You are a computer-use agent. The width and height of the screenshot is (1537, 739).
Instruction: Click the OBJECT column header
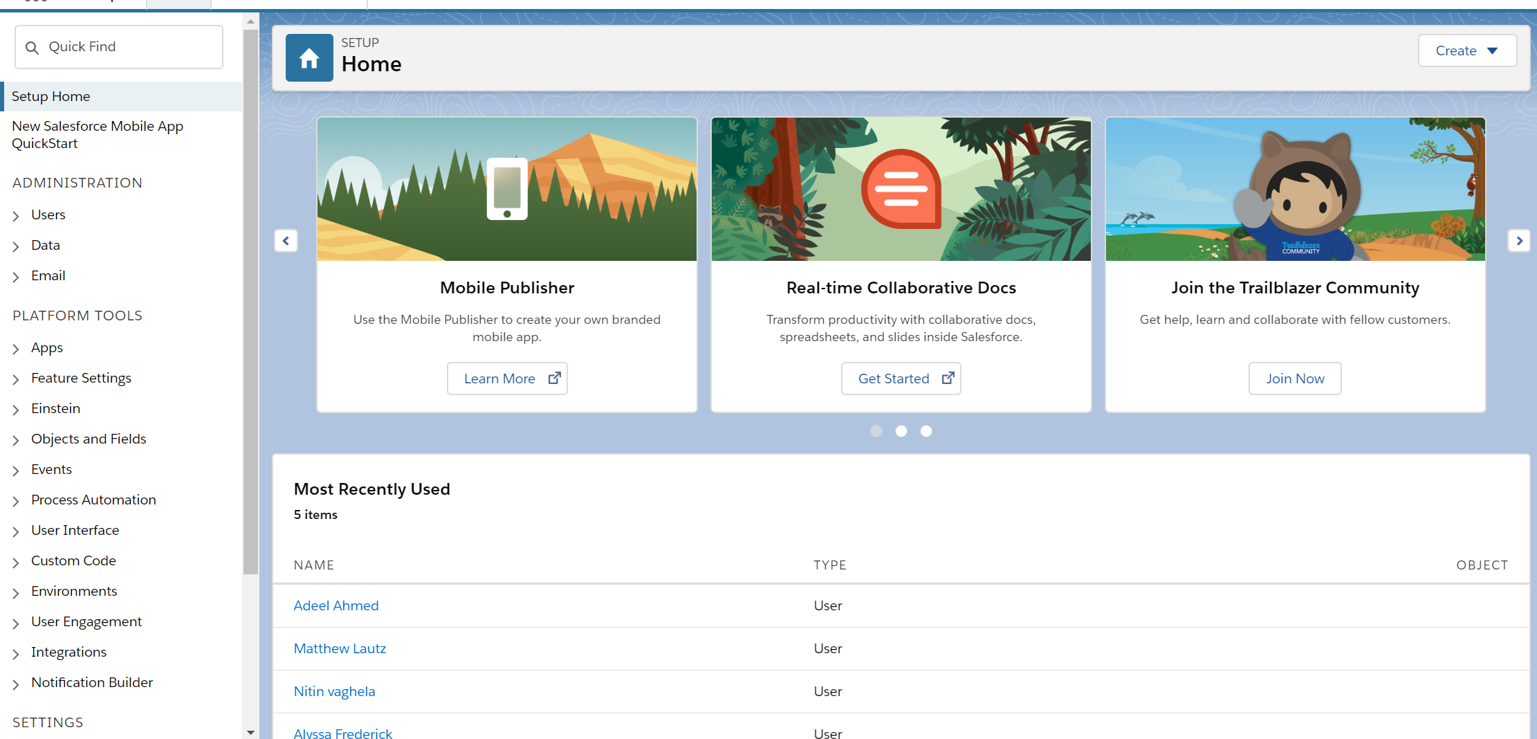1482,565
